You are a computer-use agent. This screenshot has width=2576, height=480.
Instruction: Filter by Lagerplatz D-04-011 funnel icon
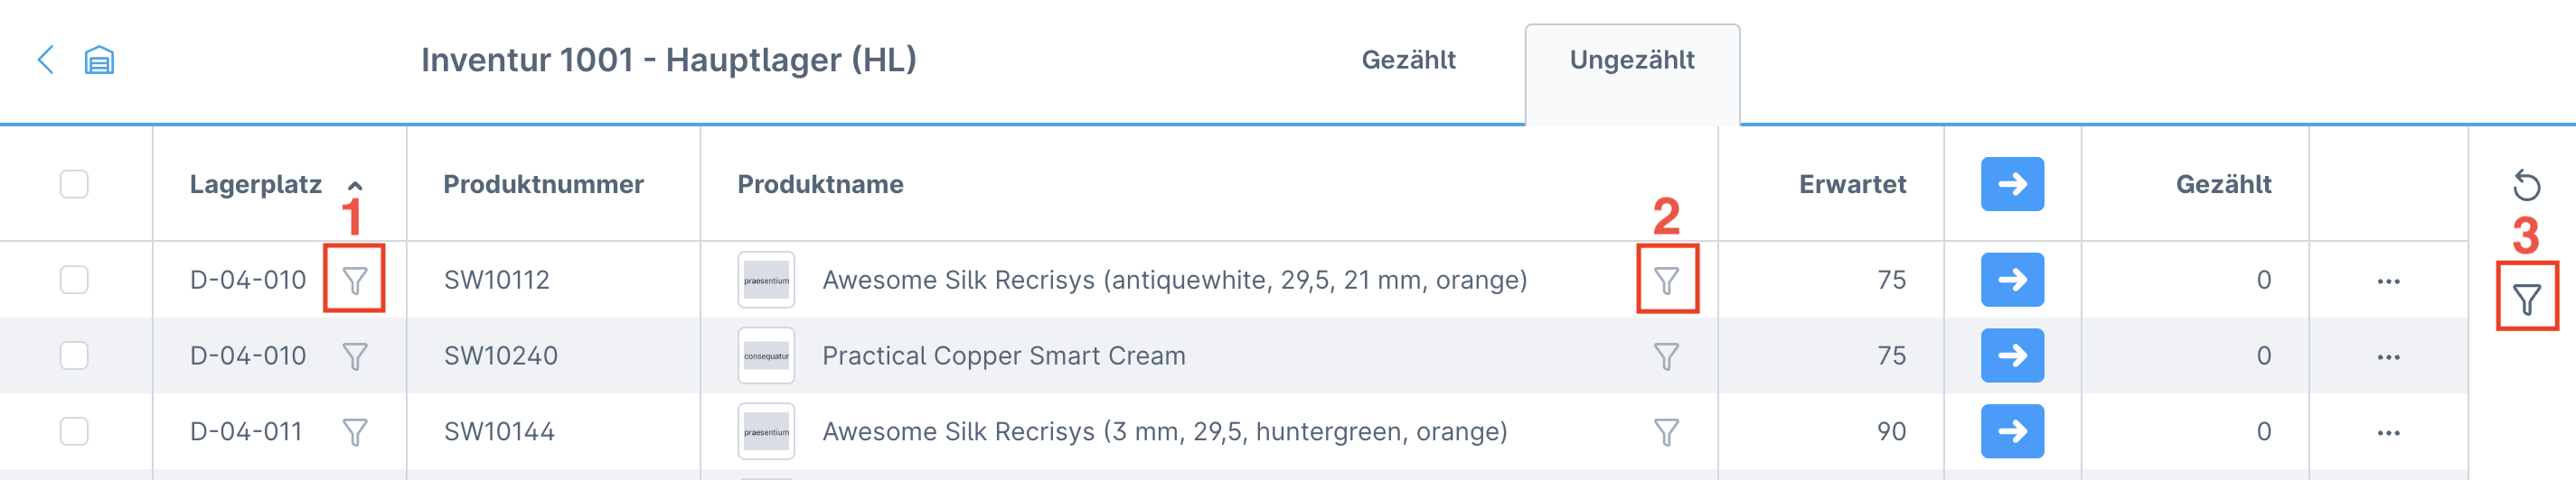pos(355,432)
